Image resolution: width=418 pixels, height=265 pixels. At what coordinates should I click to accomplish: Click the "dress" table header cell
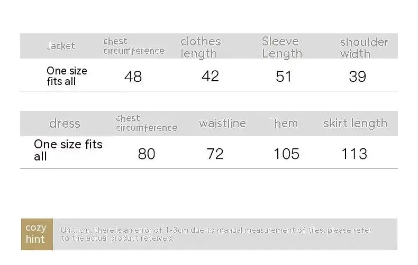pos(65,124)
